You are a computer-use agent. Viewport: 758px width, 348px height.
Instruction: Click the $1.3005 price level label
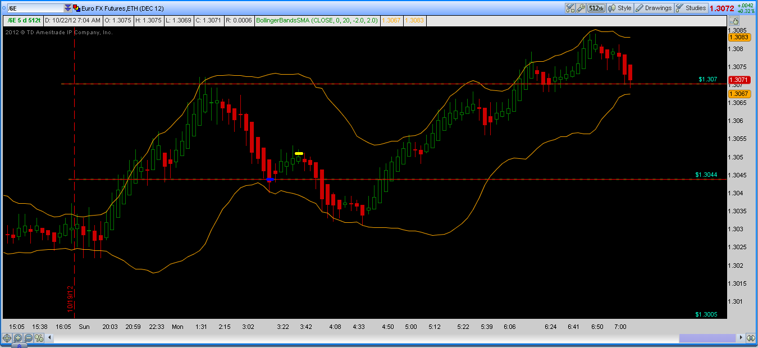[x=706, y=314]
